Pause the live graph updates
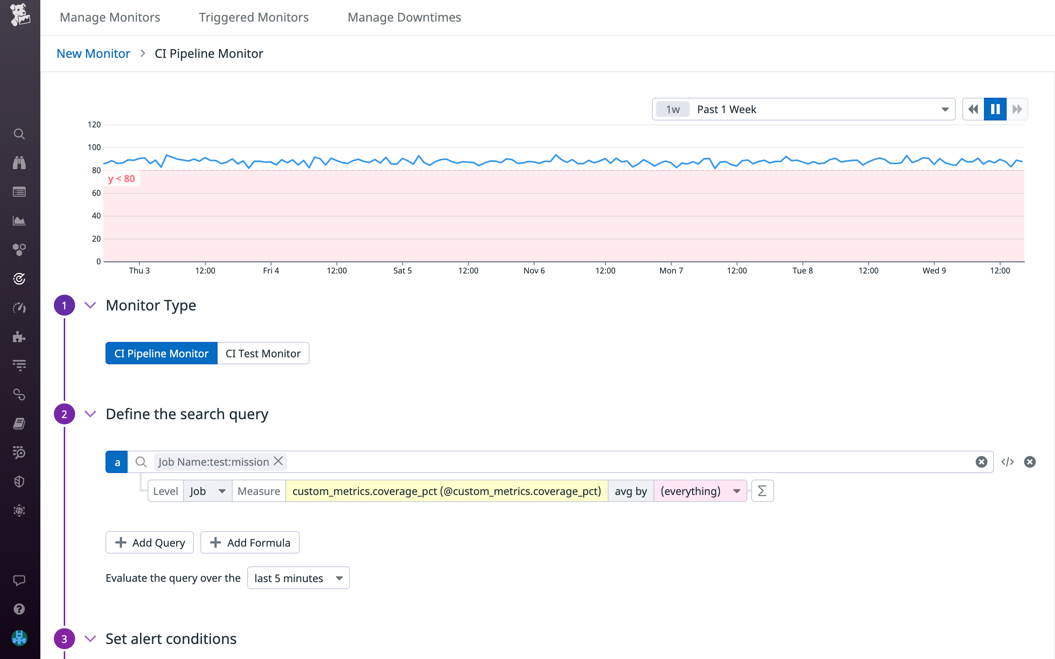 995,109
